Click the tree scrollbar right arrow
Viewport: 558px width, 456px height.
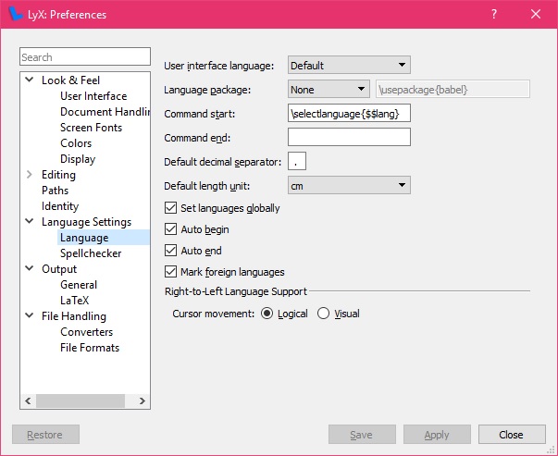click(142, 401)
